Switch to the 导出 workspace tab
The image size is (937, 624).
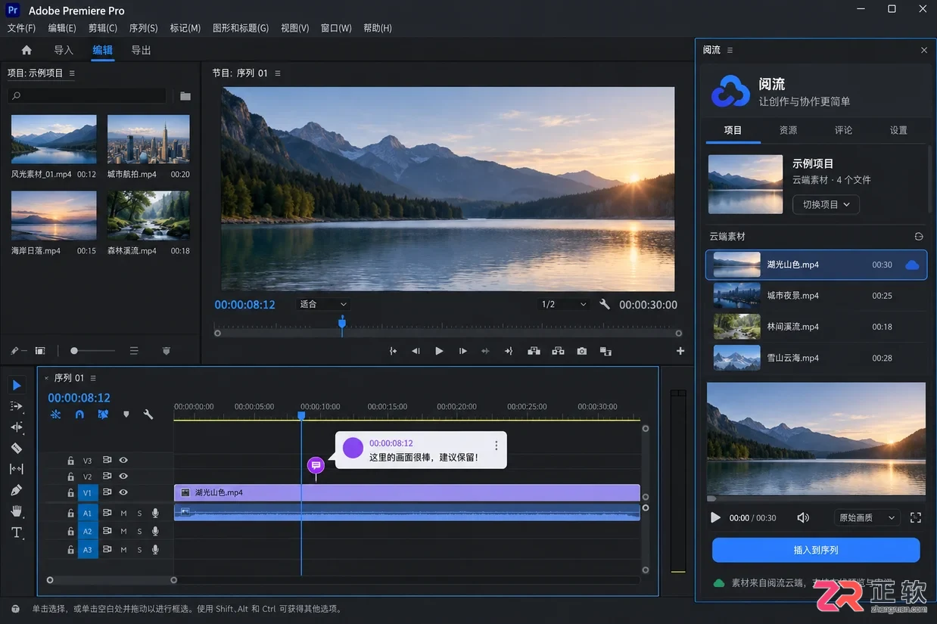pos(142,50)
